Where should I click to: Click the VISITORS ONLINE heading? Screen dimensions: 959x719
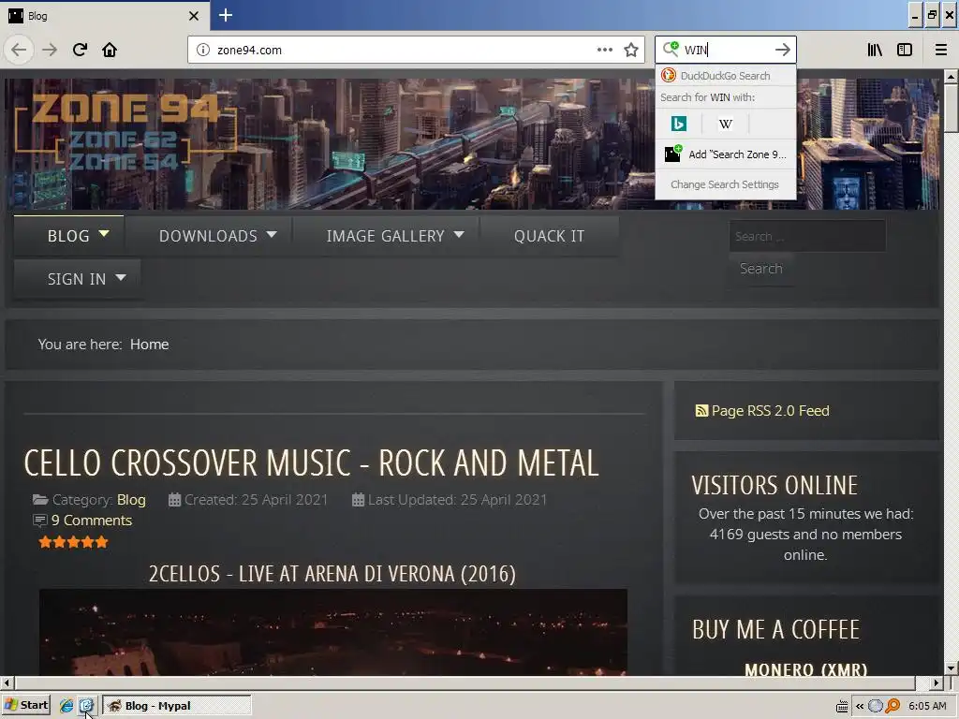775,486
